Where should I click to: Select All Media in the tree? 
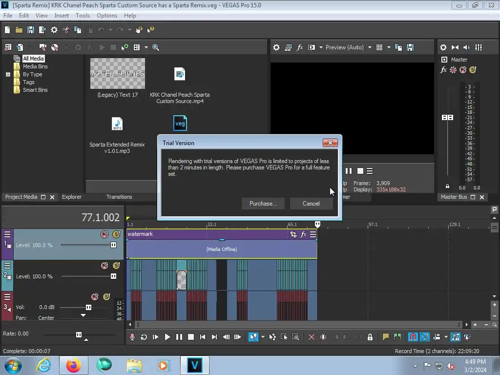(33, 59)
